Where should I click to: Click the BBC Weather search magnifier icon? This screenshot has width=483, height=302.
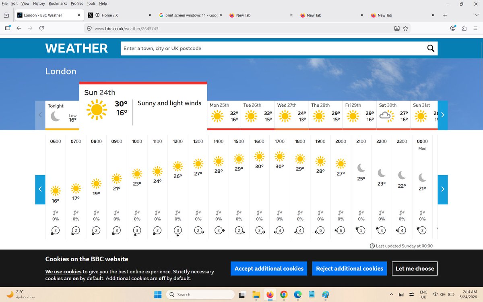(431, 48)
